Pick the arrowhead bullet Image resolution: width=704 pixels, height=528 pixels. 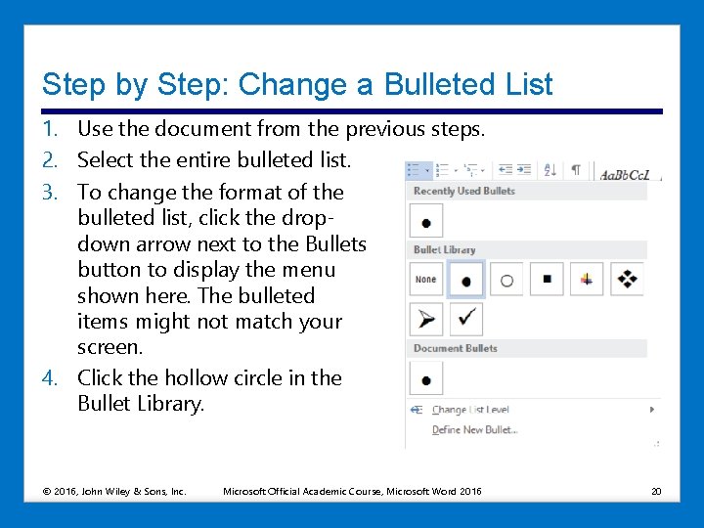pos(426,319)
